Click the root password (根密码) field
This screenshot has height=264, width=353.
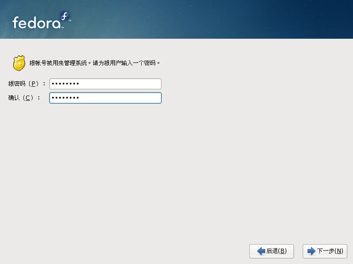pos(105,84)
